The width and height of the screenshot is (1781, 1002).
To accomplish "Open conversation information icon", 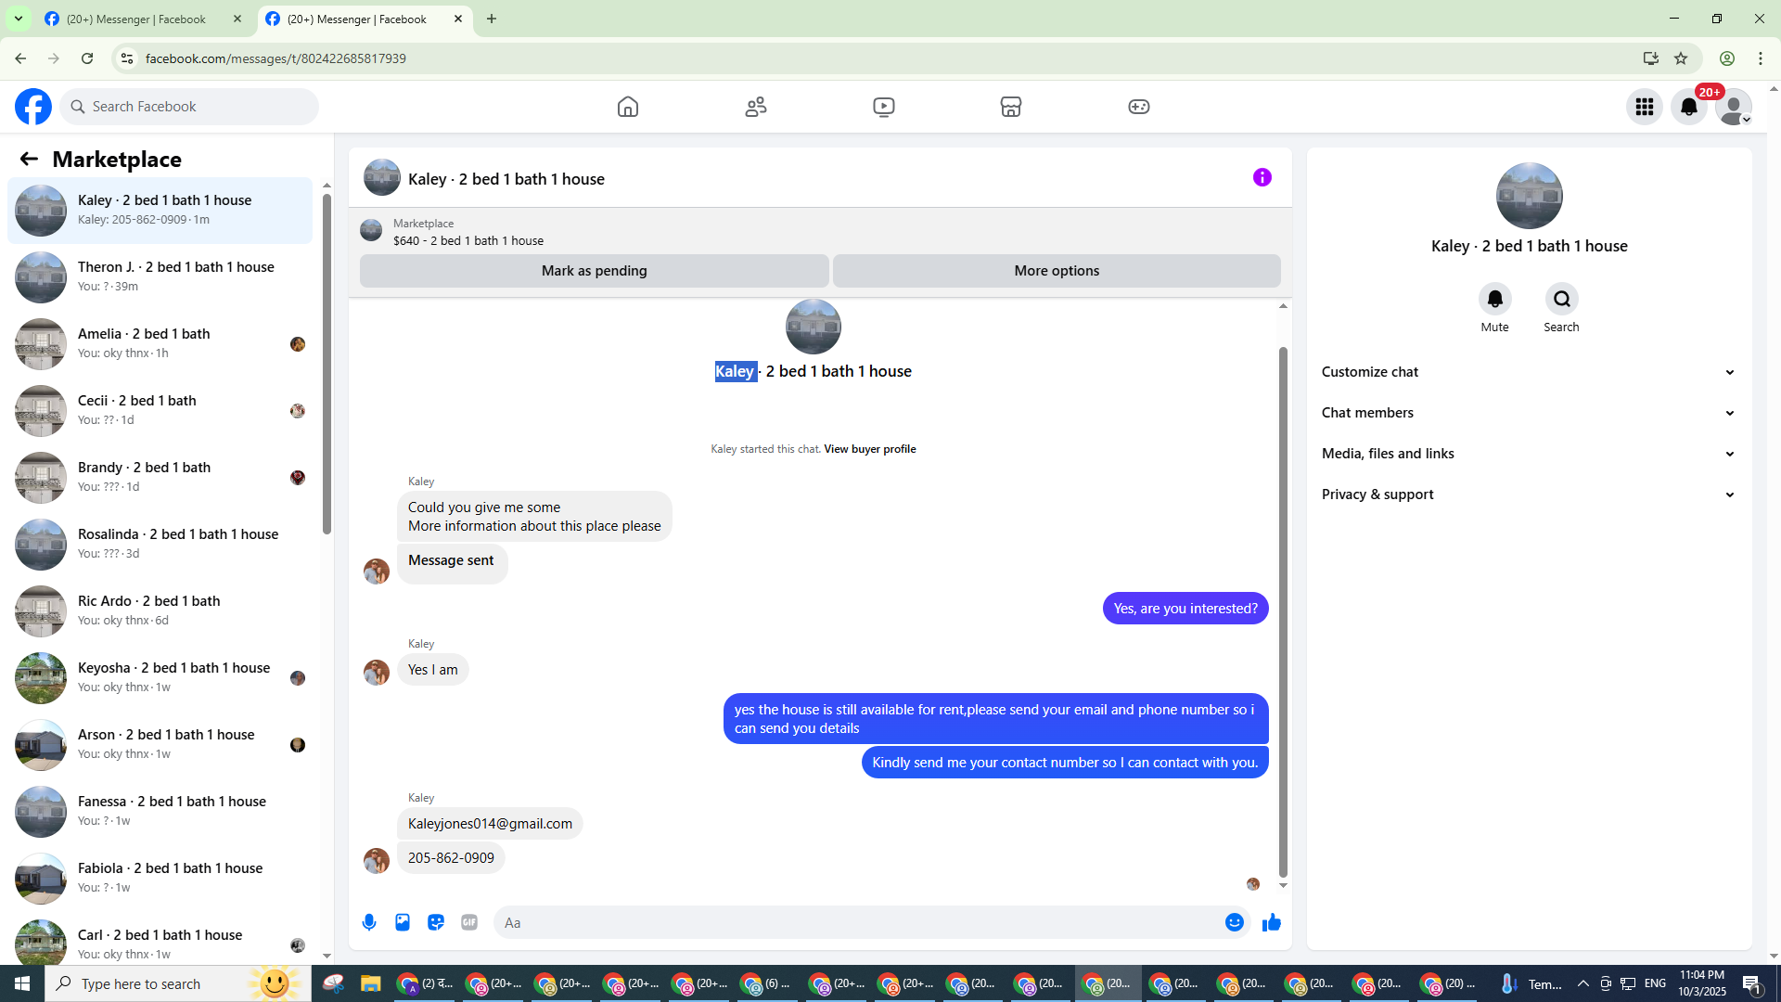I will [x=1262, y=177].
